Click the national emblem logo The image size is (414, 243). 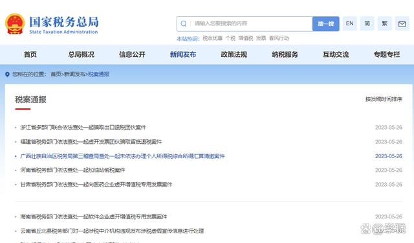click(15, 24)
